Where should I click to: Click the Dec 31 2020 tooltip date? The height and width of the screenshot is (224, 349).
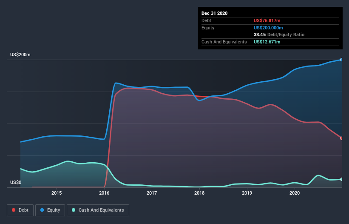[x=214, y=13]
